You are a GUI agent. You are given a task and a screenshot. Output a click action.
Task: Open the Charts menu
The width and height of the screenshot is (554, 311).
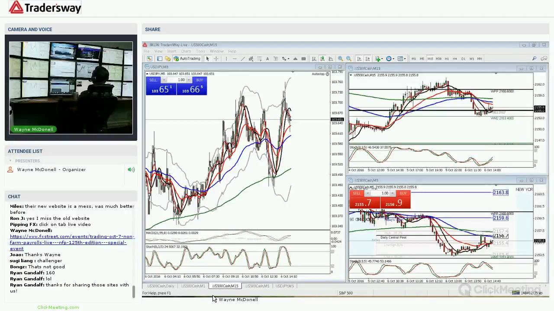[x=186, y=51]
